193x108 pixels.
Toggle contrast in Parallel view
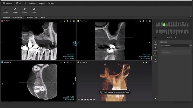pos(68,21)
